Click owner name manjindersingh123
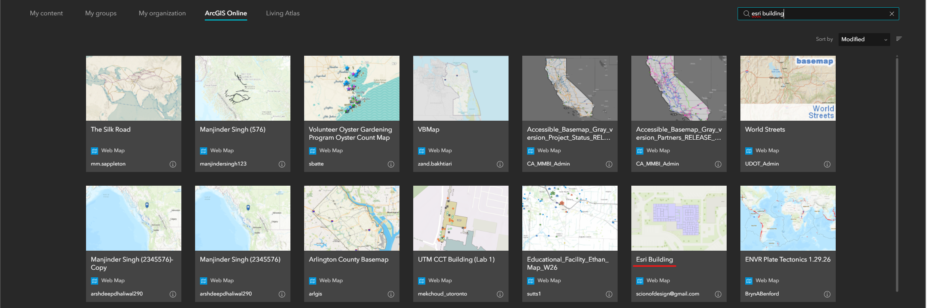This screenshot has height=308, width=927. pos(223,164)
